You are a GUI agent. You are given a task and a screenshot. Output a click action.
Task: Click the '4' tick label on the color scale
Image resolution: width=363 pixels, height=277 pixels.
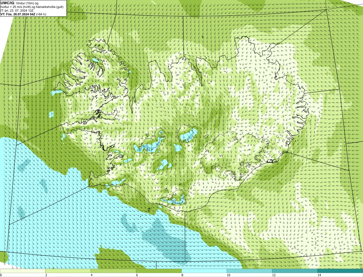(91, 275)
